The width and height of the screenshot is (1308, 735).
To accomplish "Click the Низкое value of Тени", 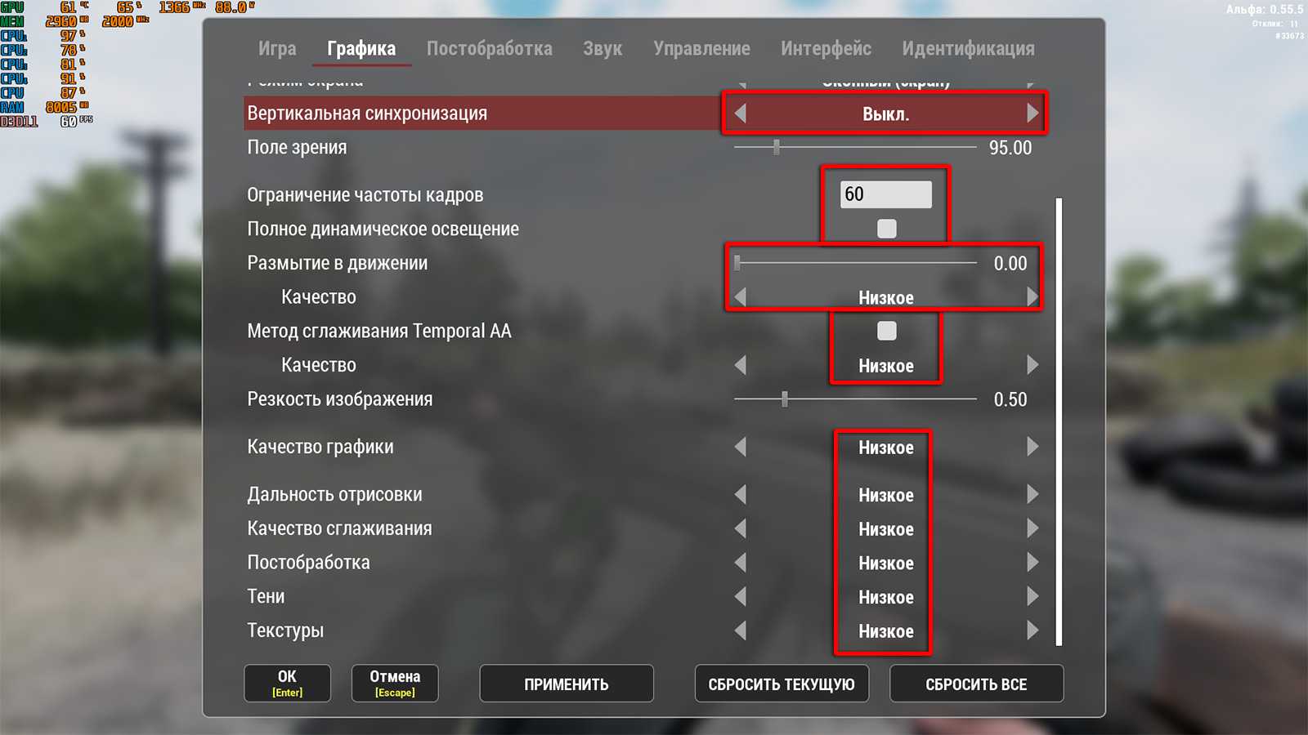I will tap(886, 597).
